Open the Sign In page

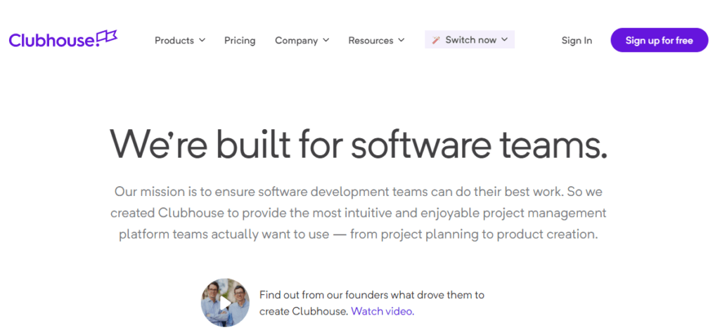pos(577,40)
